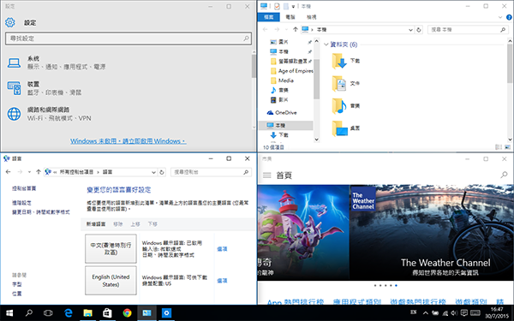Open Google Chrome from the taskbar
The height and width of the screenshot is (321, 514).
pyautogui.click(x=127, y=313)
